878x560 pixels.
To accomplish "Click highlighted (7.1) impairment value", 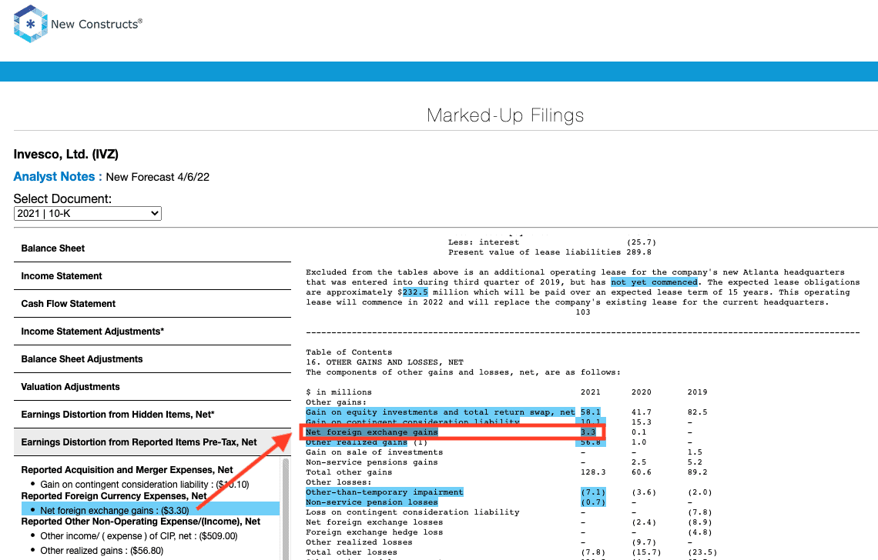I will pyautogui.click(x=593, y=492).
